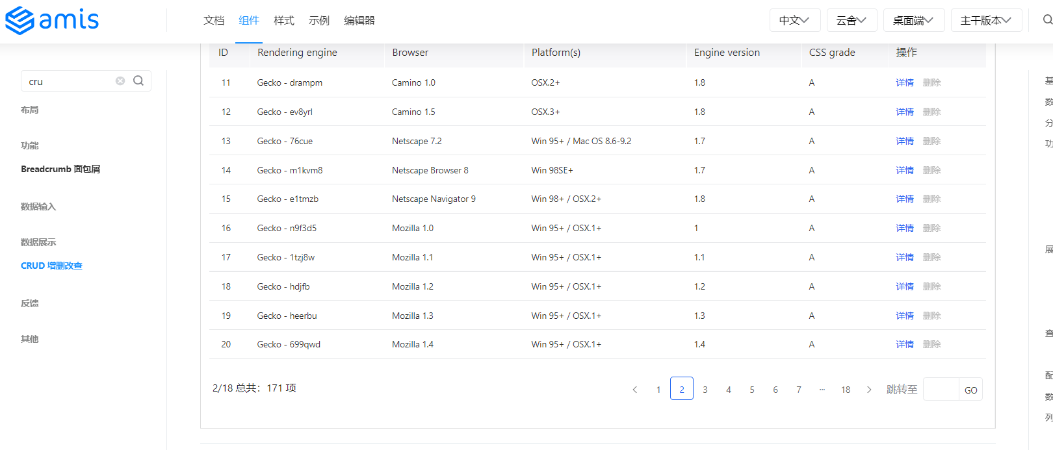Go to page 4
1053x450 pixels.
pyautogui.click(x=729, y=390)
